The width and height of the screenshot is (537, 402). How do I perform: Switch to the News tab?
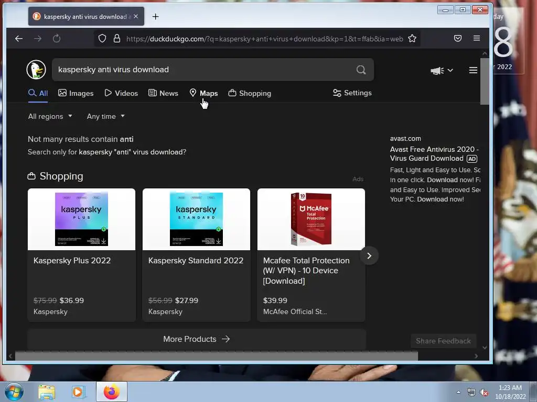[x=163, y=93]
